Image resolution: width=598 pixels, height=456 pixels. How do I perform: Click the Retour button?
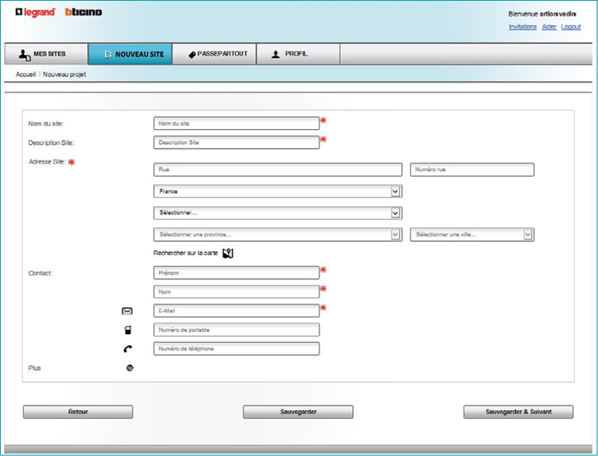78,412
